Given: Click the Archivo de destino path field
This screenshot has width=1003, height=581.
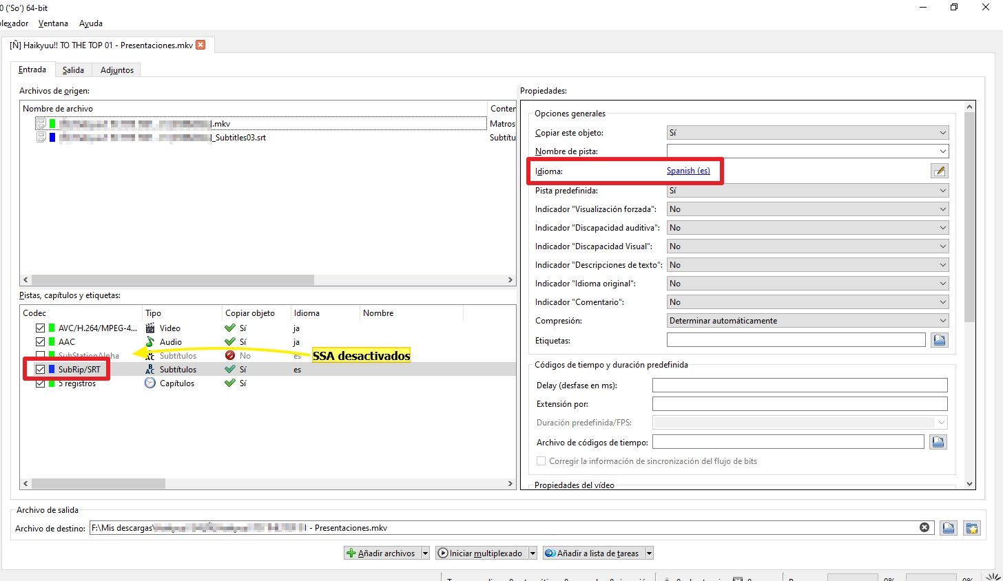Looking at the screenshot, I should pyautogui.click(x=511, y=528).
